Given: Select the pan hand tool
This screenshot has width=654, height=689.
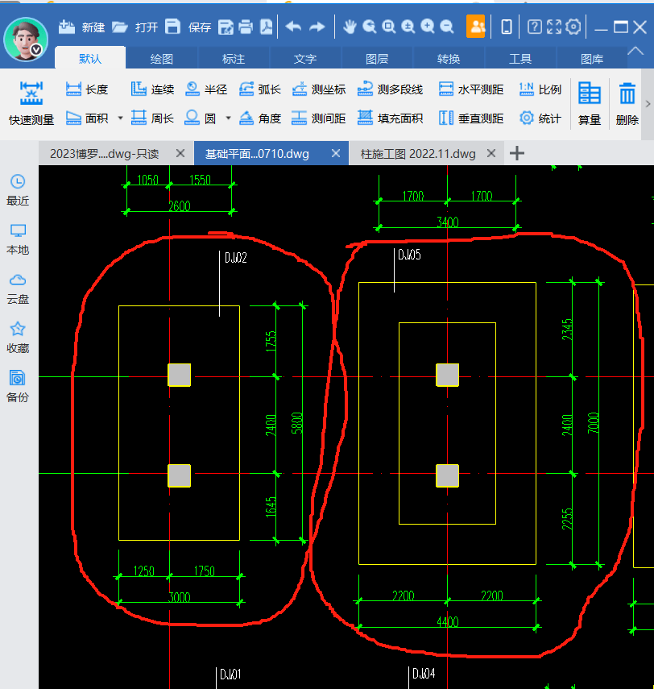Looking at the screenshot, I should (x=350, y=27).
